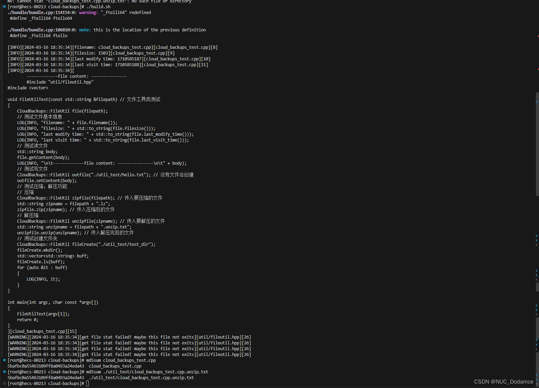The image size is (539, 388).
Task: Click the '#include "util/fileutil.hpp"' line
Action: tap(60, 82)
